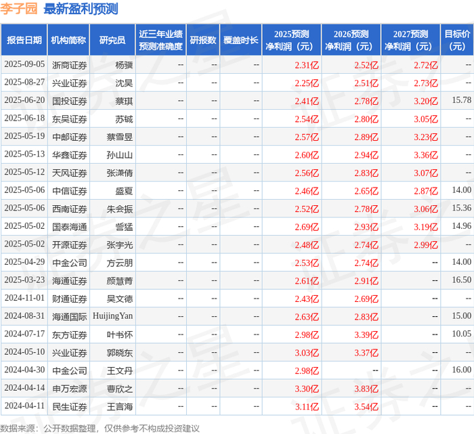Click 东方证券 institution cell
This screenshot has height=434, width=474.
pos(70,335)
